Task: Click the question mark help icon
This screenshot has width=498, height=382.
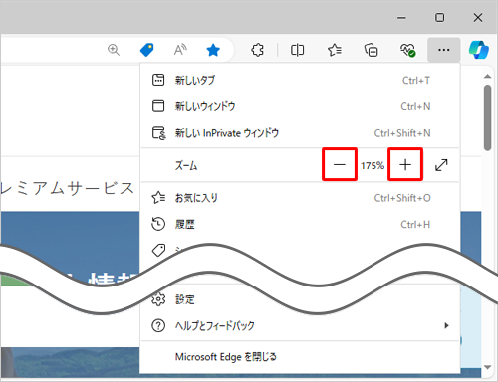Action: (x=158, y=325)
